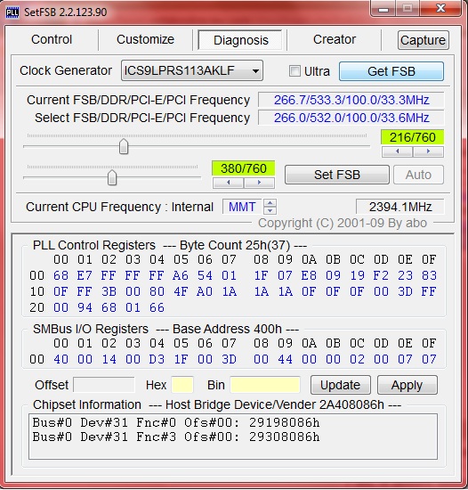
Task: Enable the Ultra checkbox
Action: [x=295, y=71]
